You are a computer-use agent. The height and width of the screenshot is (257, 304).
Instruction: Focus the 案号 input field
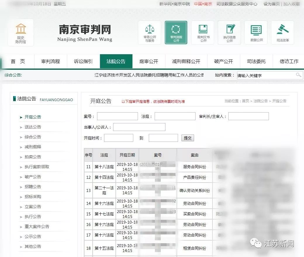(118, 116)
